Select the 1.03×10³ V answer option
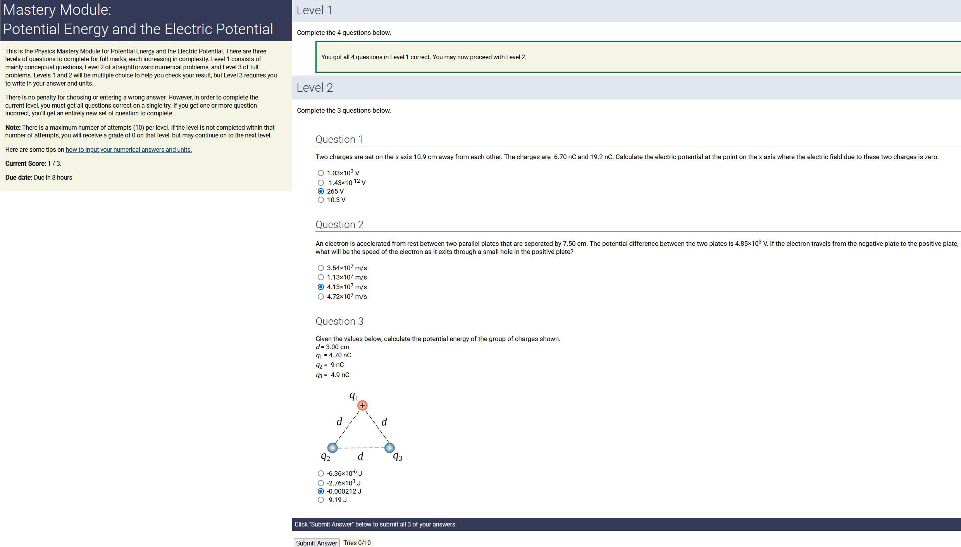The height and width of the screenshot is (547, 961). click(320, 173)
